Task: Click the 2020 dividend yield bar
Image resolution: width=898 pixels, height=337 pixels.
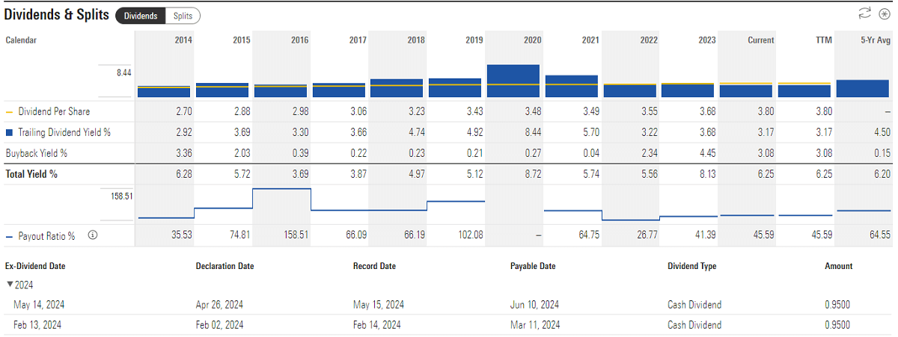Action: (513, 81)
